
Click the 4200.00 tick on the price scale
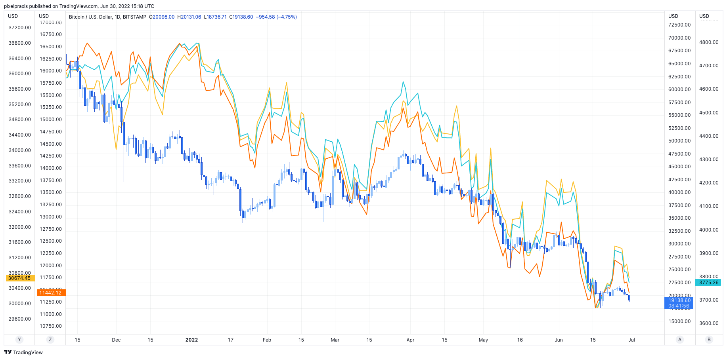click(x=709, y=183)
